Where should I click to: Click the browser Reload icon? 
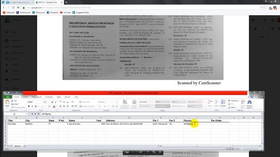[13, 8]
